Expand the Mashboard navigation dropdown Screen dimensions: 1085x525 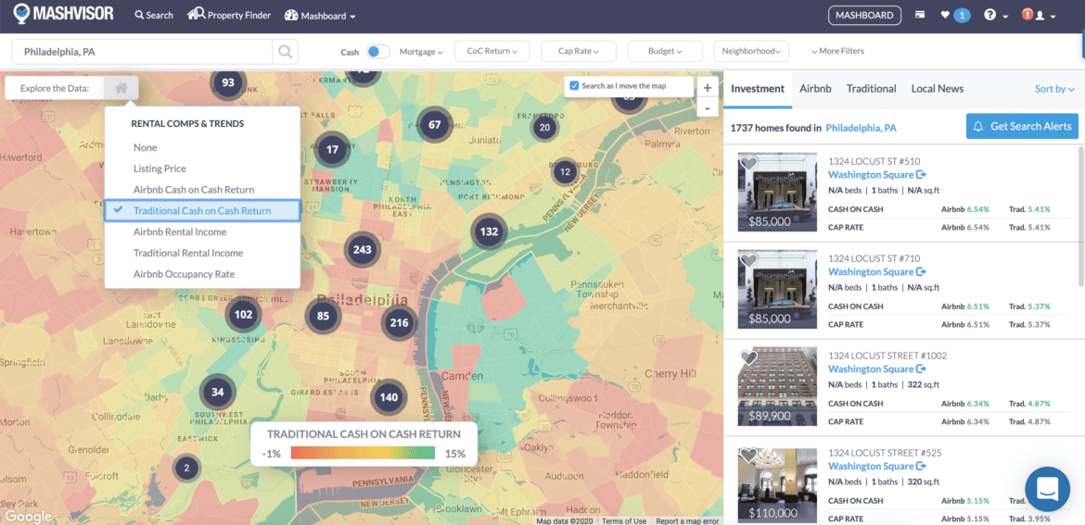coord(320,15)
